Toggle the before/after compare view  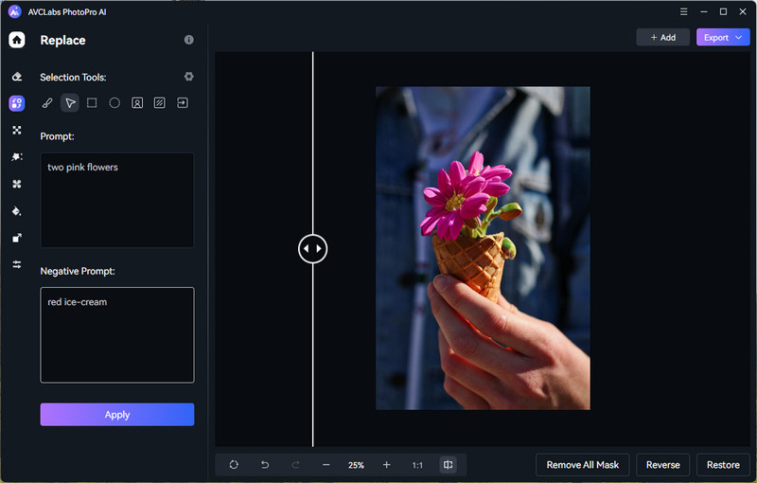coord(448,465)
